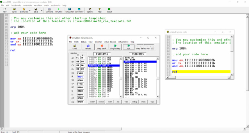Click the compile toolbar icon
Screen dimensions: 249x133
[49, 10]
